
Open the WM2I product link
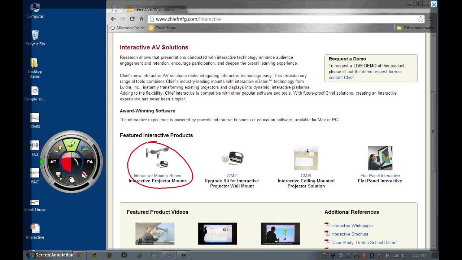click(232, 176)
